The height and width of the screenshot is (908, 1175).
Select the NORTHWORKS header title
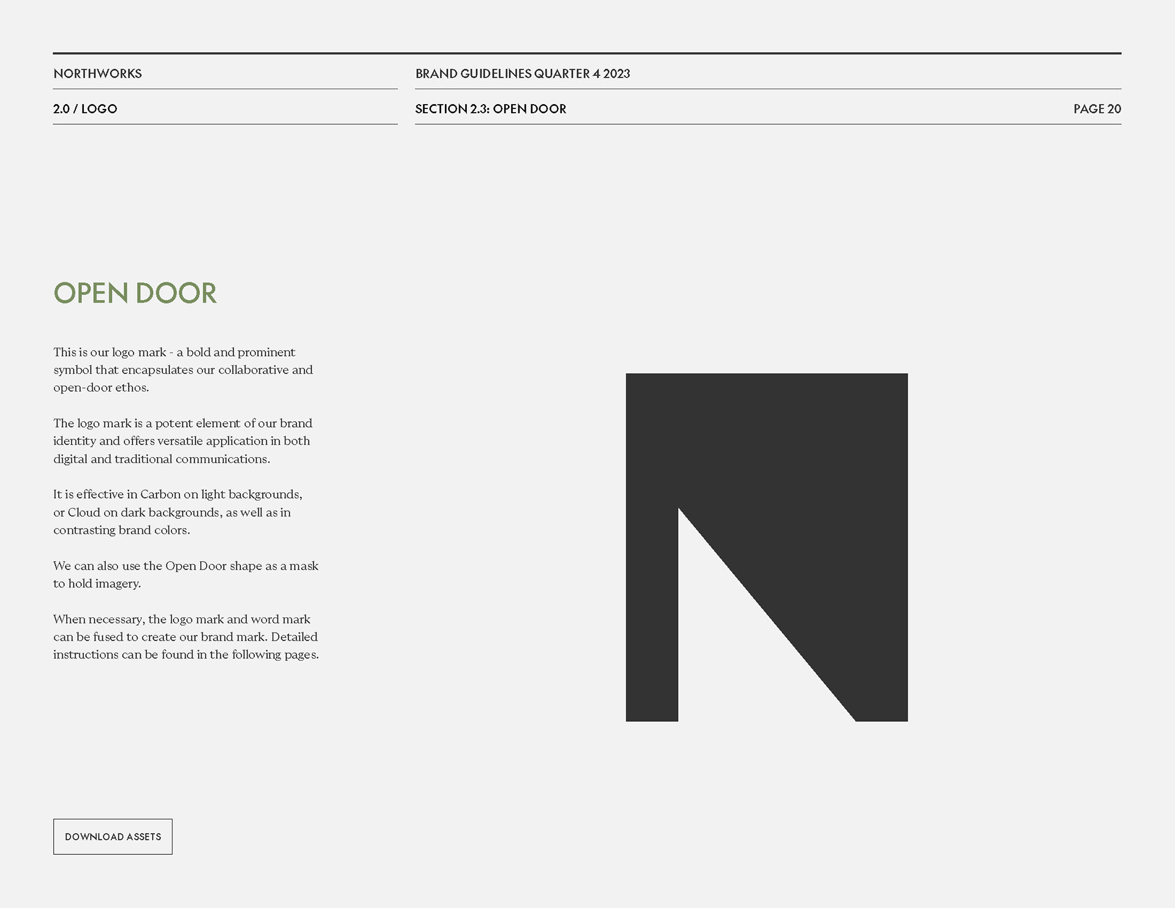97,73
